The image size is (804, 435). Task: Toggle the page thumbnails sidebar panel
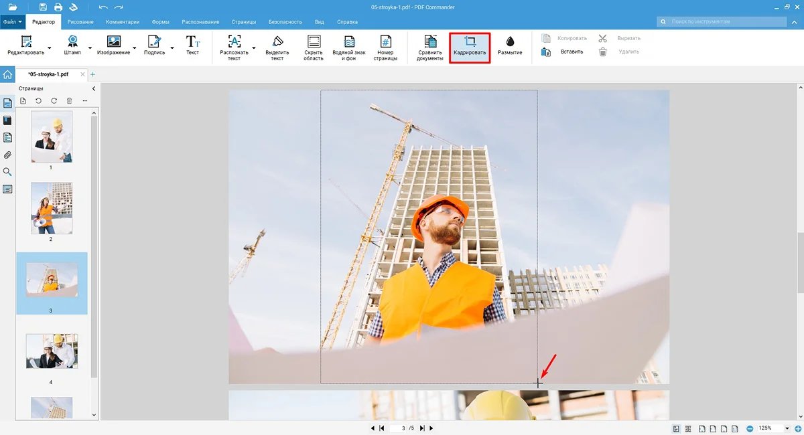click(x=8, y=103)
